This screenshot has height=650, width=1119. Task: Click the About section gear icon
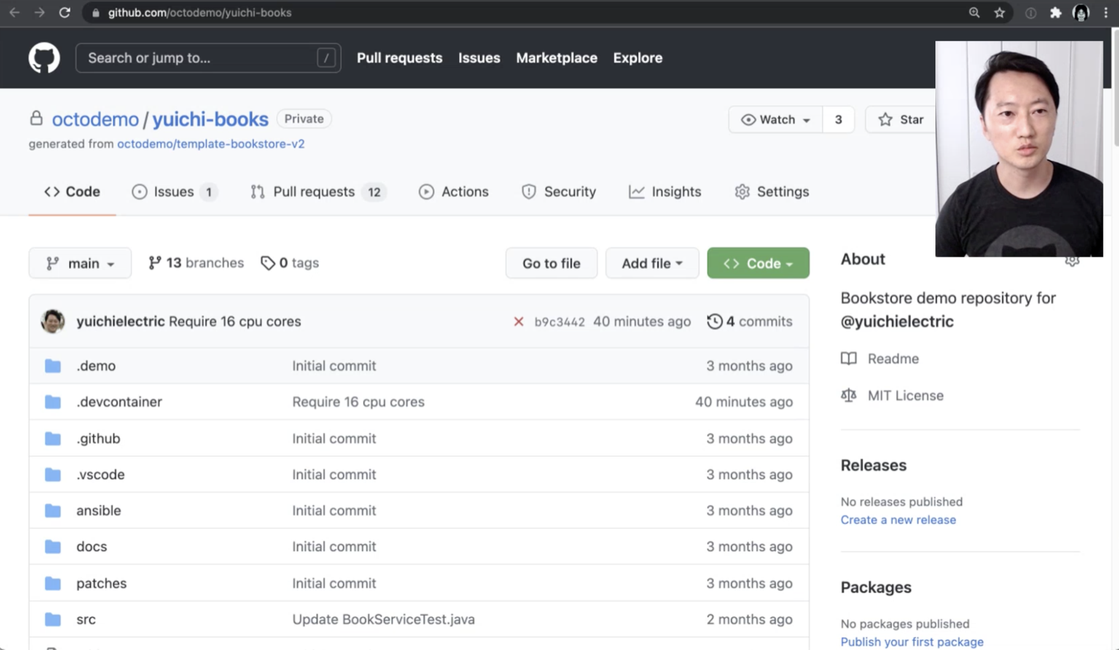1071,261
